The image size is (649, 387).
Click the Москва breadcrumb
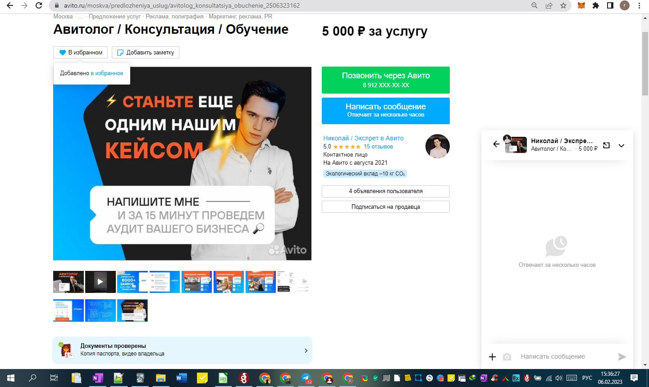[63, 17]
